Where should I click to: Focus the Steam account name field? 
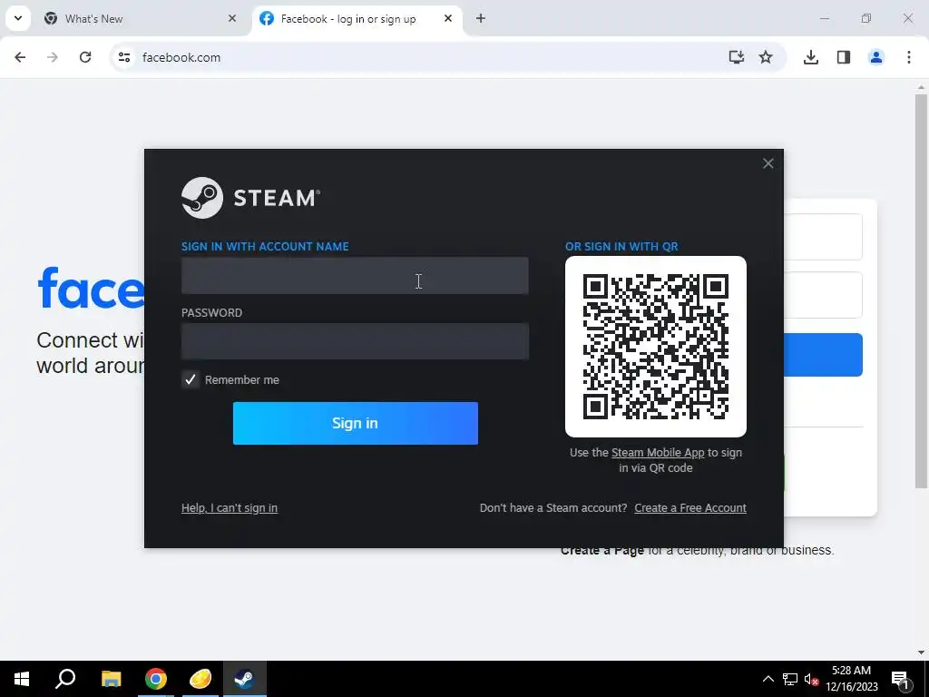[355, 276]
